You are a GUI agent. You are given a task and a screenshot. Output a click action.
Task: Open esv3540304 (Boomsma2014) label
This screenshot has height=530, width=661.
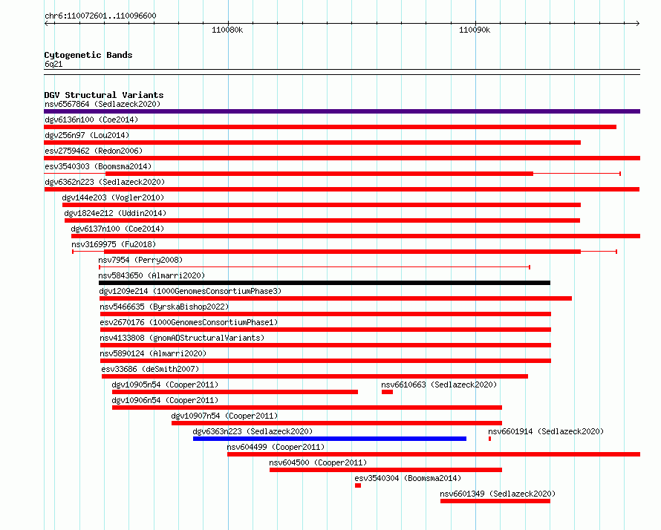click(x=408, y=478)
